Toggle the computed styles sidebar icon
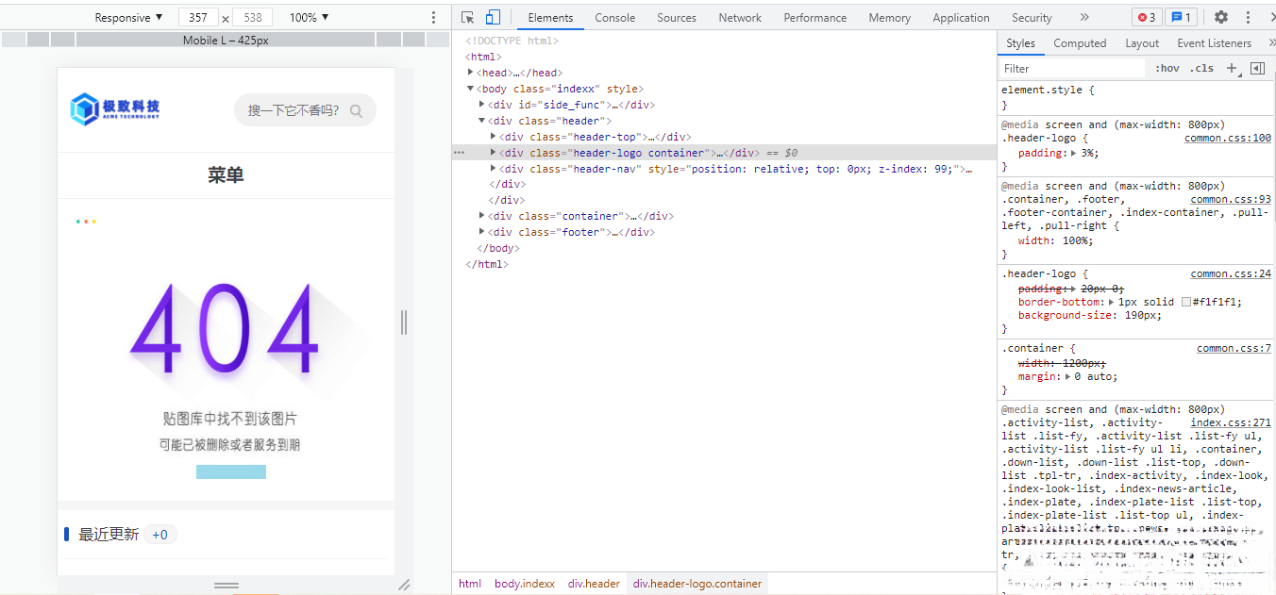The width and height of the screenshot is (1276, 595). click(1257, 68)
